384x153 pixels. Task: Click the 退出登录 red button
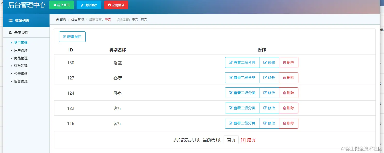click(x=116, y=5)
